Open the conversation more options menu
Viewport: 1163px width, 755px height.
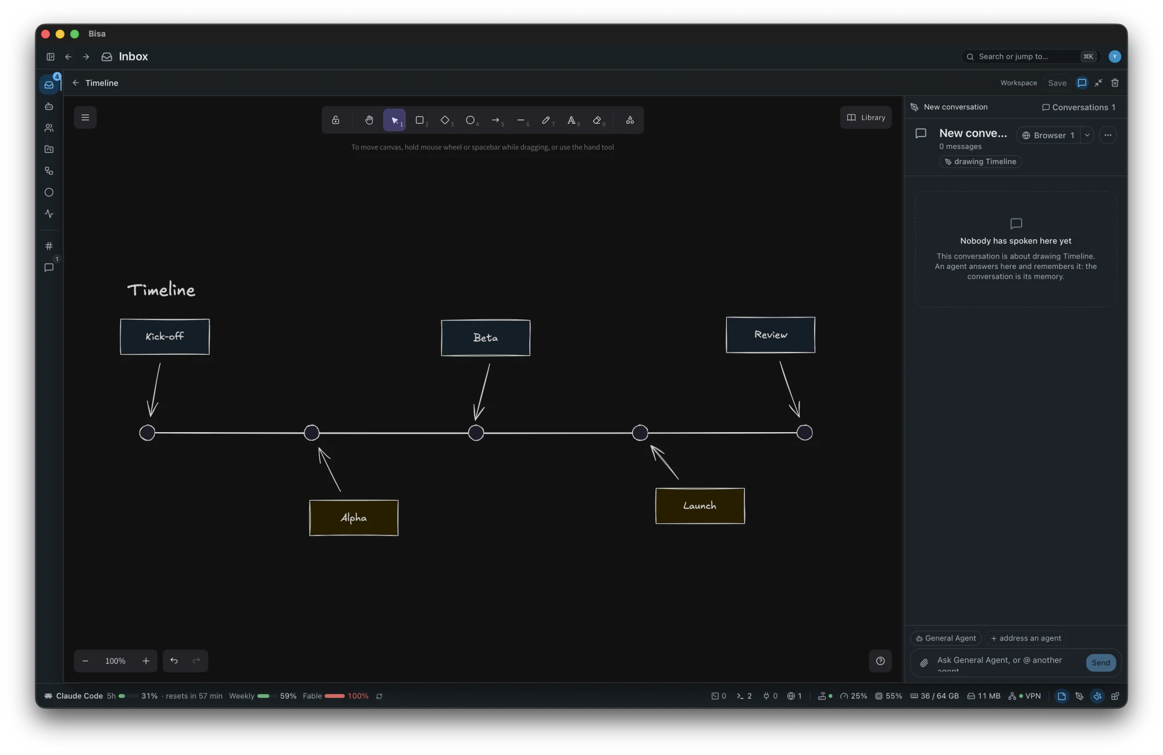coord(1108,135)
